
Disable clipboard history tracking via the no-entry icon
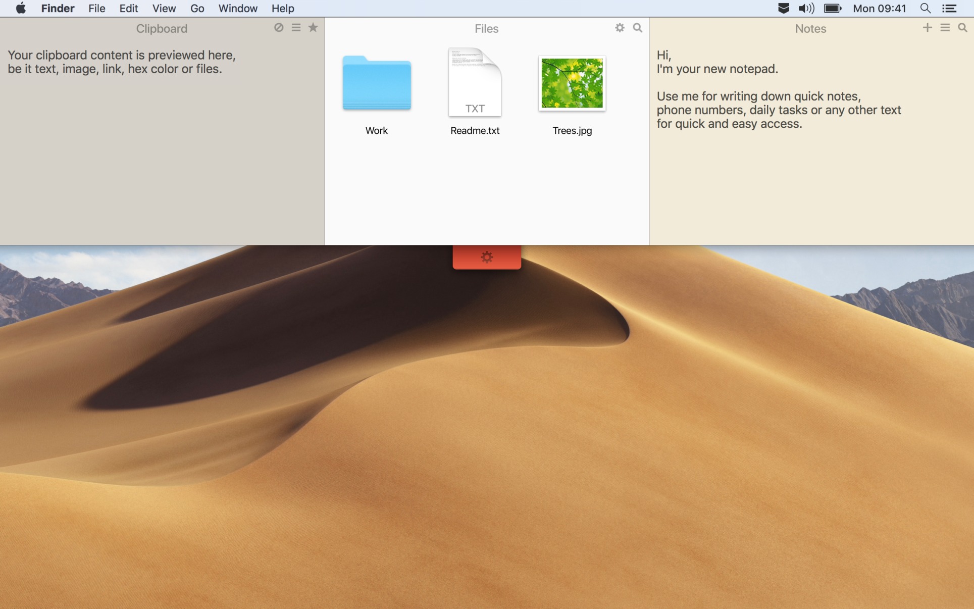[x=279, y=28]
